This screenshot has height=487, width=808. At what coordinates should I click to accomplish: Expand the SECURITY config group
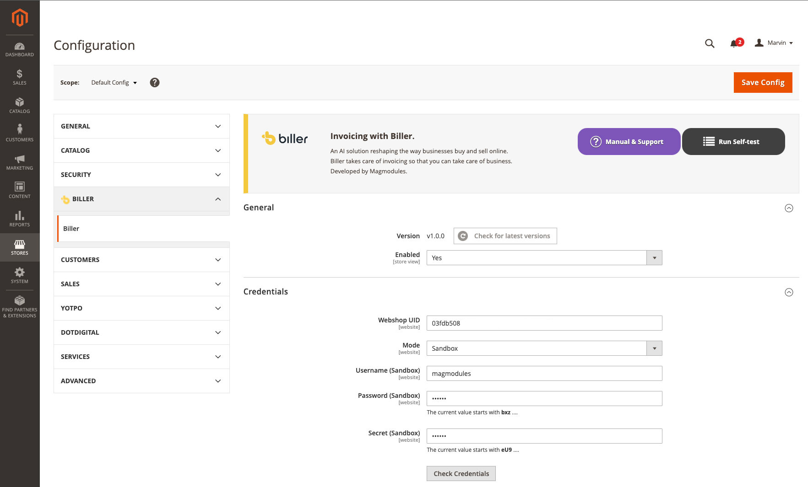click(141, 175)
